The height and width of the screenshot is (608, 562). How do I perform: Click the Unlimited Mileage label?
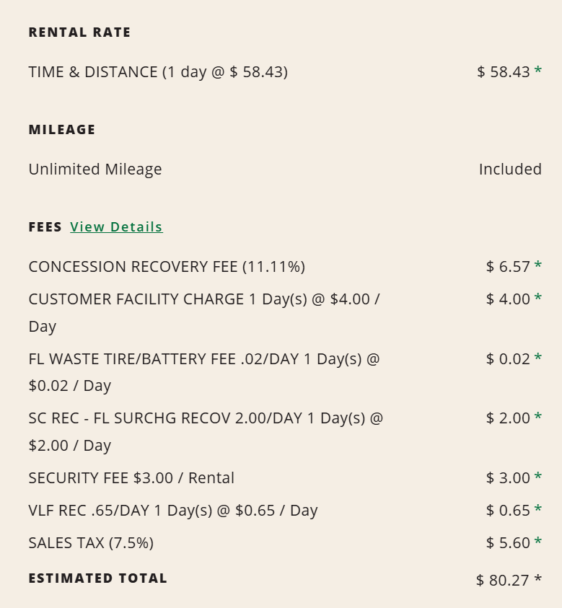click(x=95, y=169)
